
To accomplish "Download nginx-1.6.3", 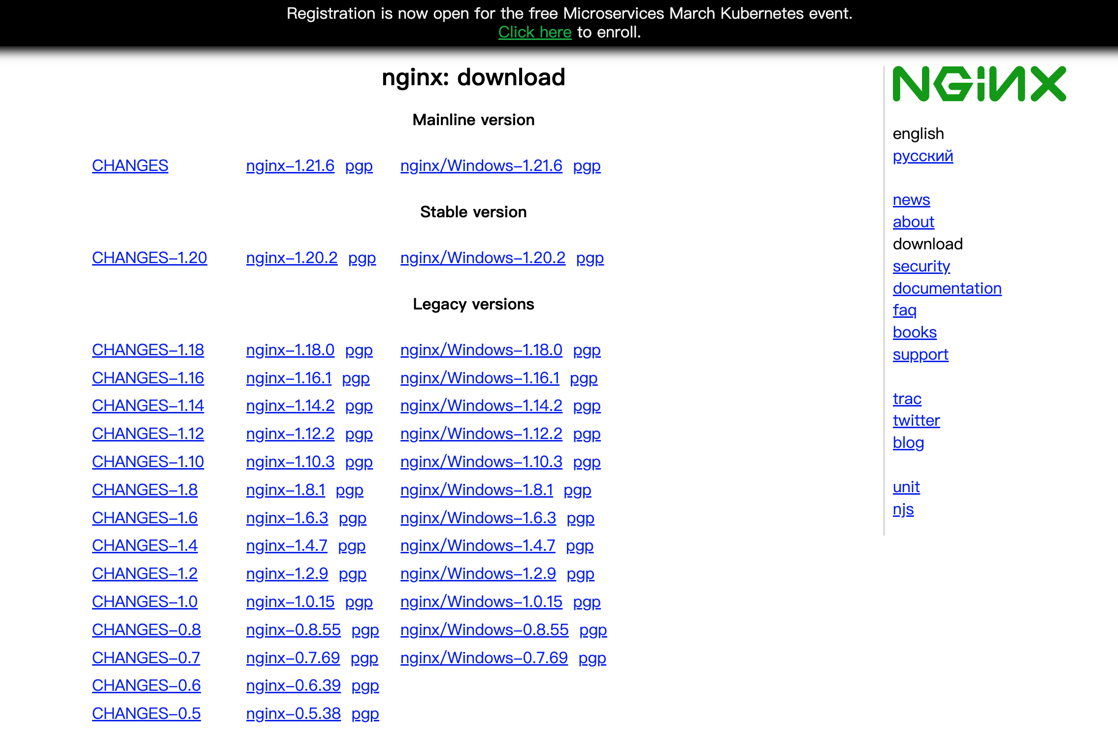I will click(x=287, y=518).
